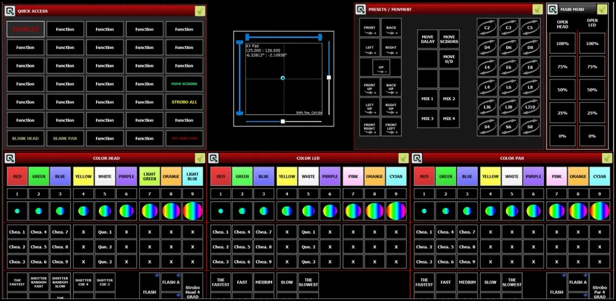
Task: Trigger the LJ10 circular movement preset
Action: click(x=530, y=107)
